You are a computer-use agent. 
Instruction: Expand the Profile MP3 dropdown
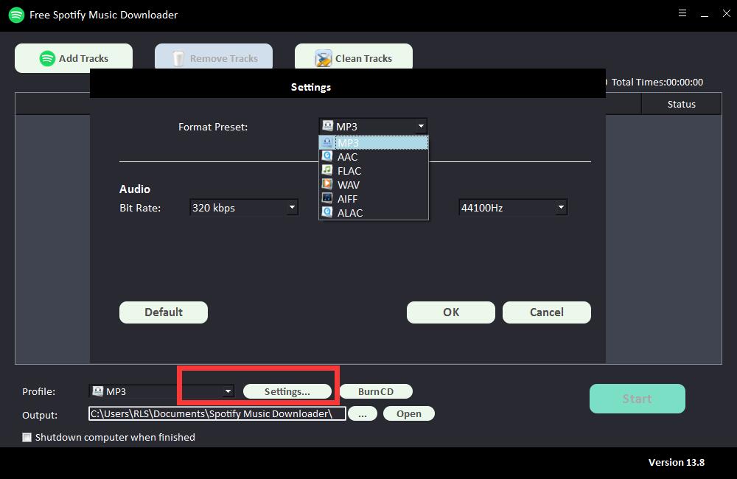228,391
